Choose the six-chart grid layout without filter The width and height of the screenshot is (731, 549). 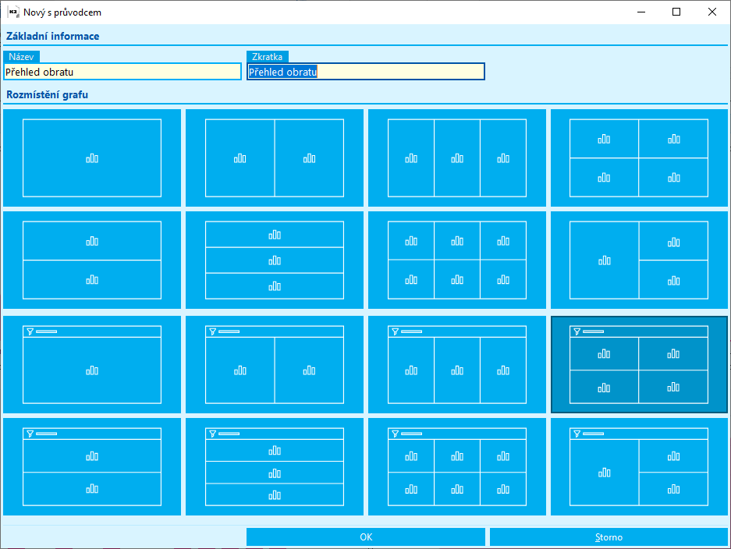[457, 260]
